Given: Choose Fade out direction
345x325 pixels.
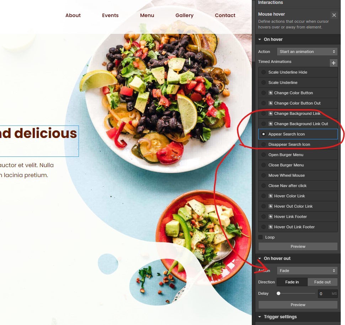Looking at the screenshot, I should (x=322, y=282).
